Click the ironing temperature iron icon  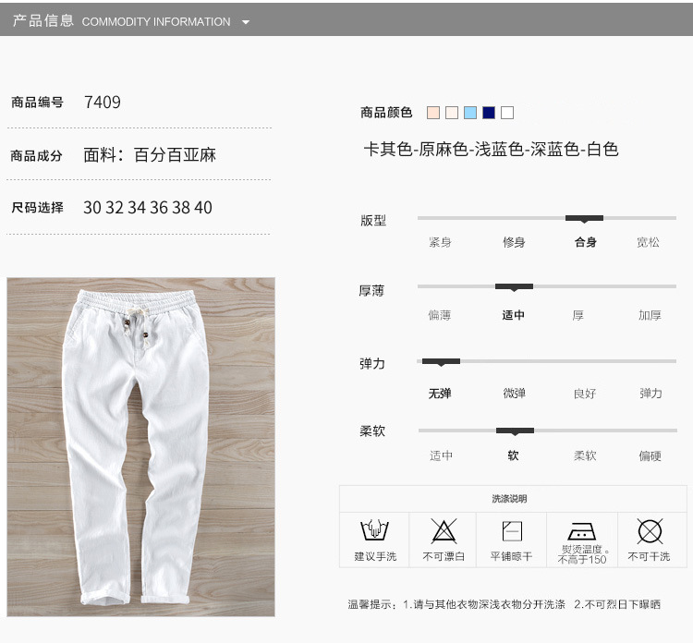(x=581, y=531)
